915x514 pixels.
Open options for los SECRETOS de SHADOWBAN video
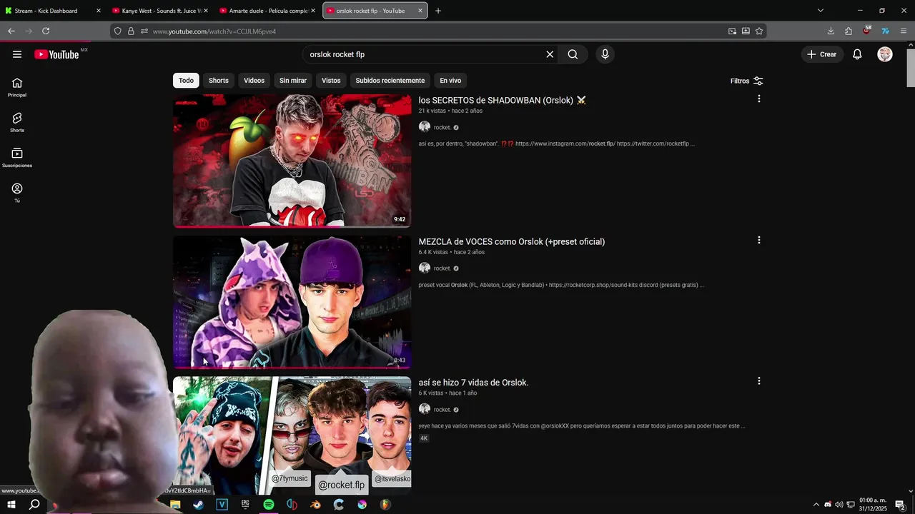point(758,99)
